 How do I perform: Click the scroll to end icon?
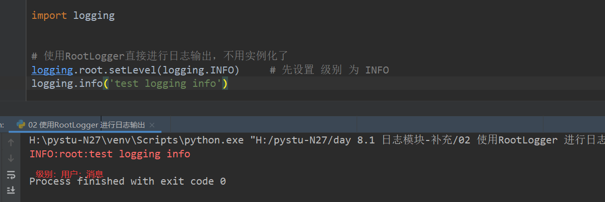(x=11, y=190)
